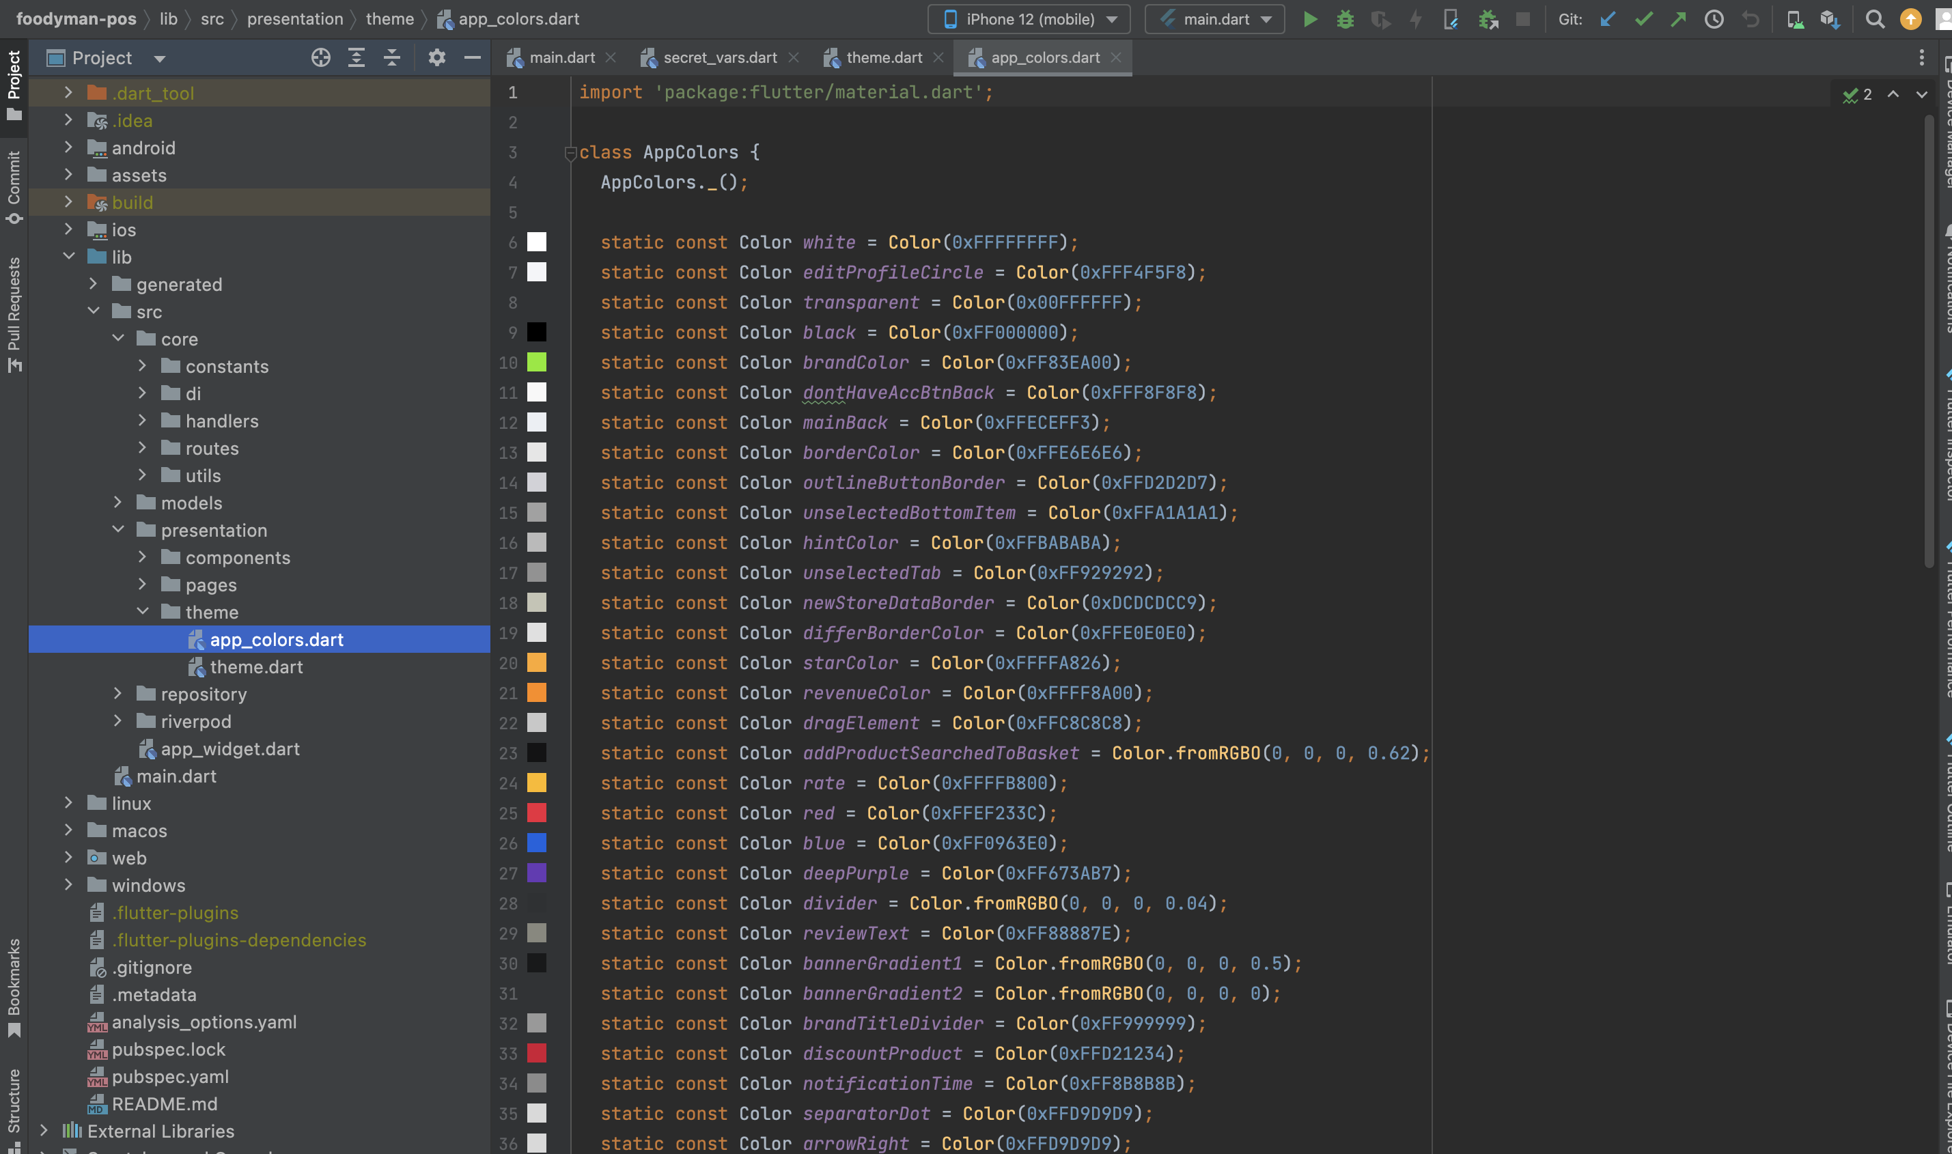Open README.md in project tree
1952x1154 pixels.
(x=165, y=1103)
